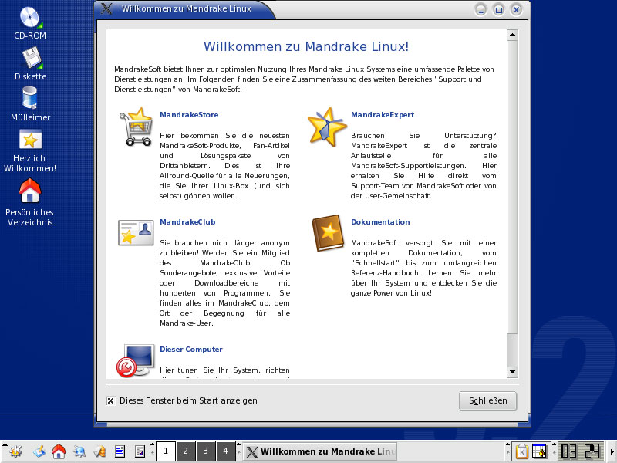Click the paragraph starting "MandrakeSoft versorgt Sie mit"
The image size is (617, 463).
423,268
